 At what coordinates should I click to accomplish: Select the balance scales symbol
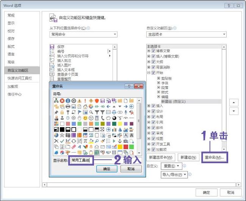114,112
